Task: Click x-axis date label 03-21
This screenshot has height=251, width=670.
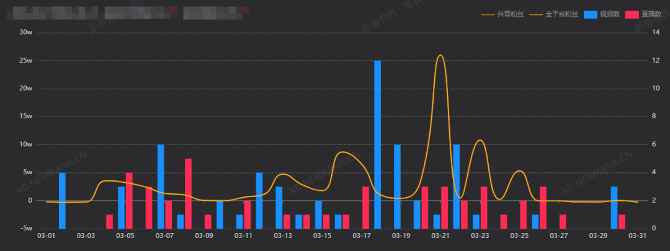Action: 440,236
